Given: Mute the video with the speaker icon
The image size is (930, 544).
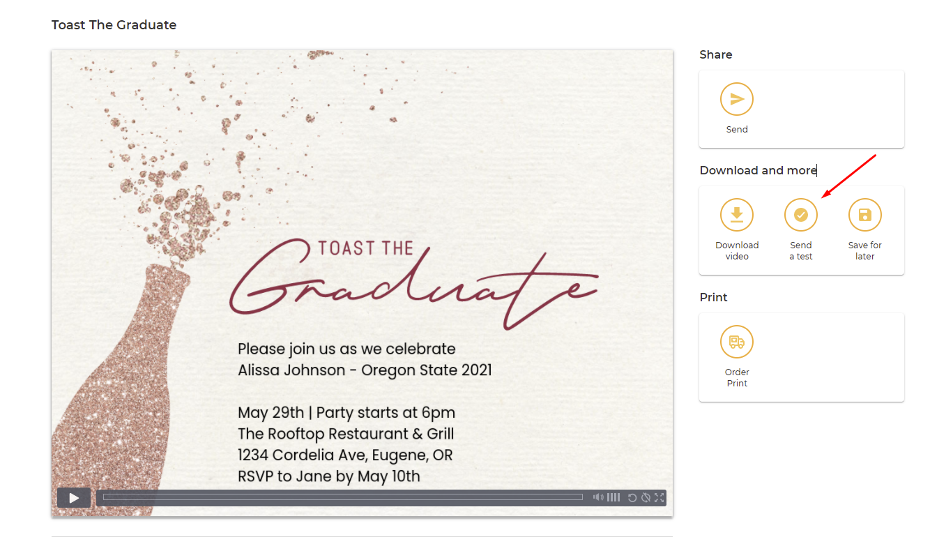Looking at the screenshot, I should (598, 497).
